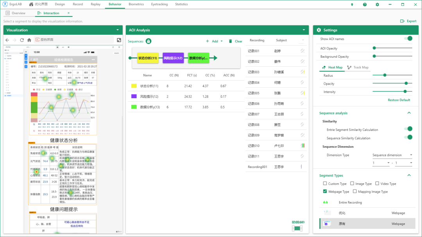Close the Interaction tab
Viewport: 422px width, 237px height.
[x=68, y=13]
